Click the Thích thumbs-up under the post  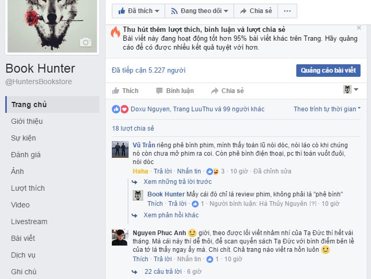tap(125, 91)
